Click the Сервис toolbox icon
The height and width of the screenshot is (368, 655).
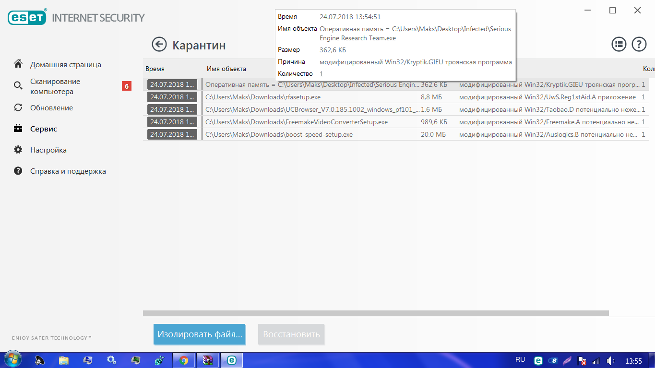pyautogui.click(x=18, y=129)
